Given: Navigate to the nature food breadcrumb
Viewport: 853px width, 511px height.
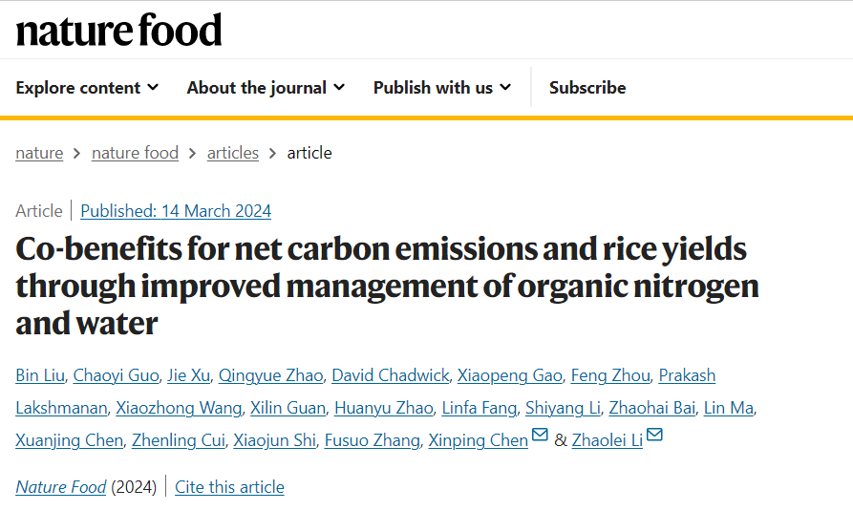Looking at the screenshot, I should click(135, 153).
